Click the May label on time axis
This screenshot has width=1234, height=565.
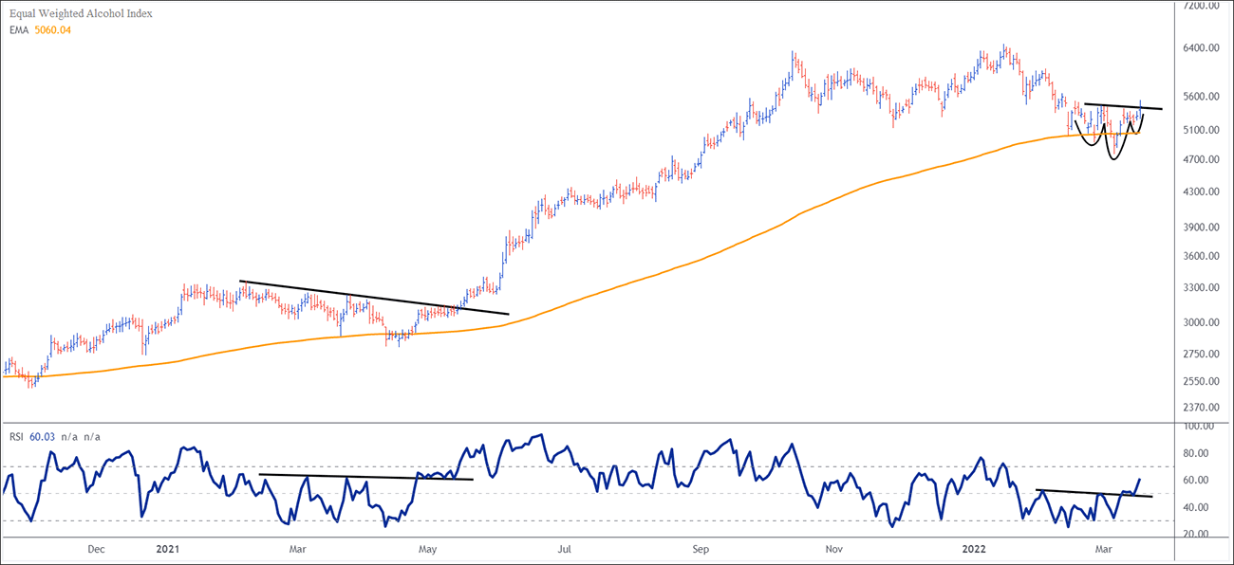427,549
